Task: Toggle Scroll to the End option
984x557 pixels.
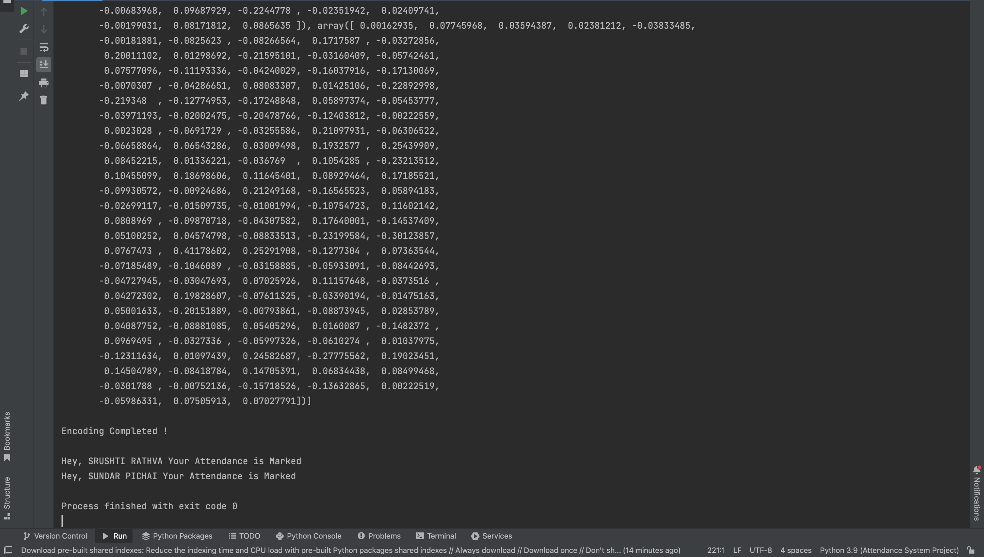Action: [x=44, y=65]
